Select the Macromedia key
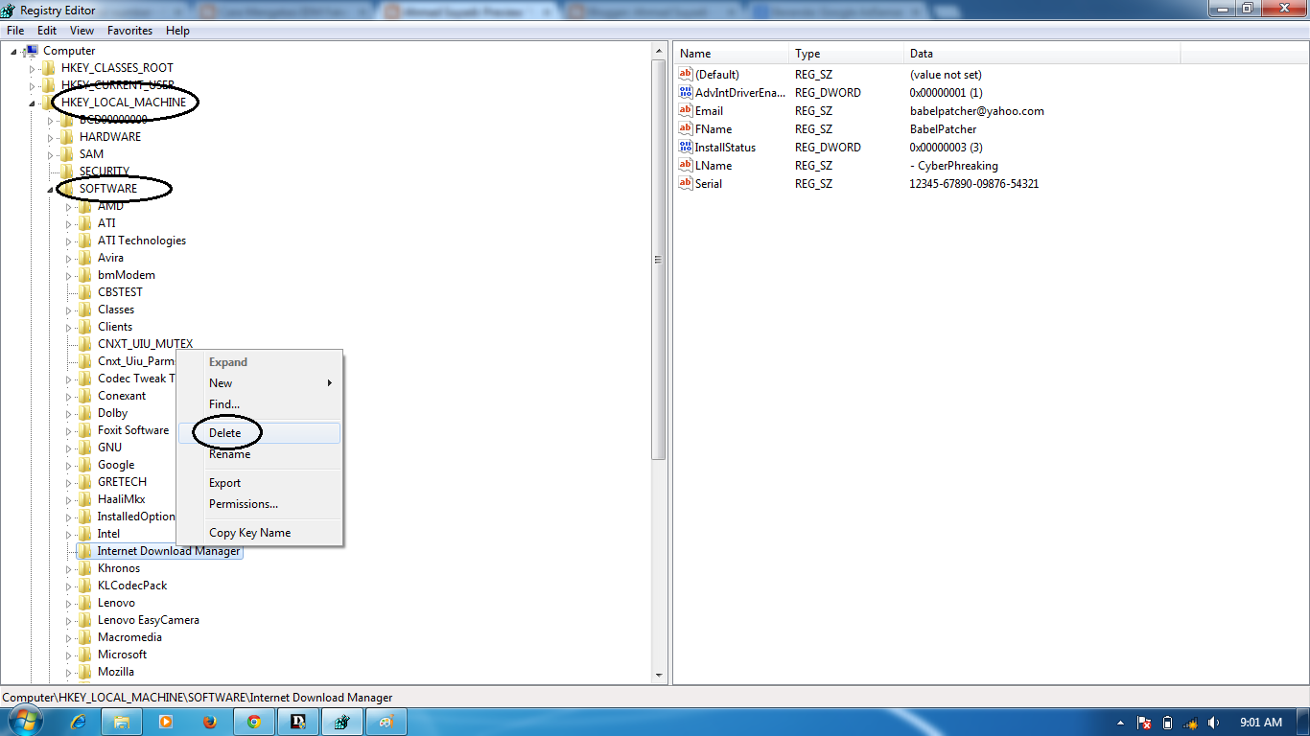1310x736 pixels. pyautogui.click(x=129, y=637)
